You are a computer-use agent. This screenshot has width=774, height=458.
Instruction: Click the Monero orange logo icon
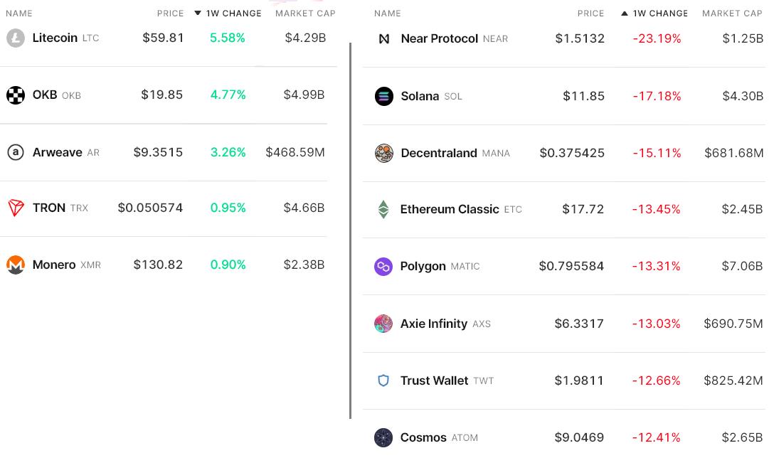tap(16, 265)
